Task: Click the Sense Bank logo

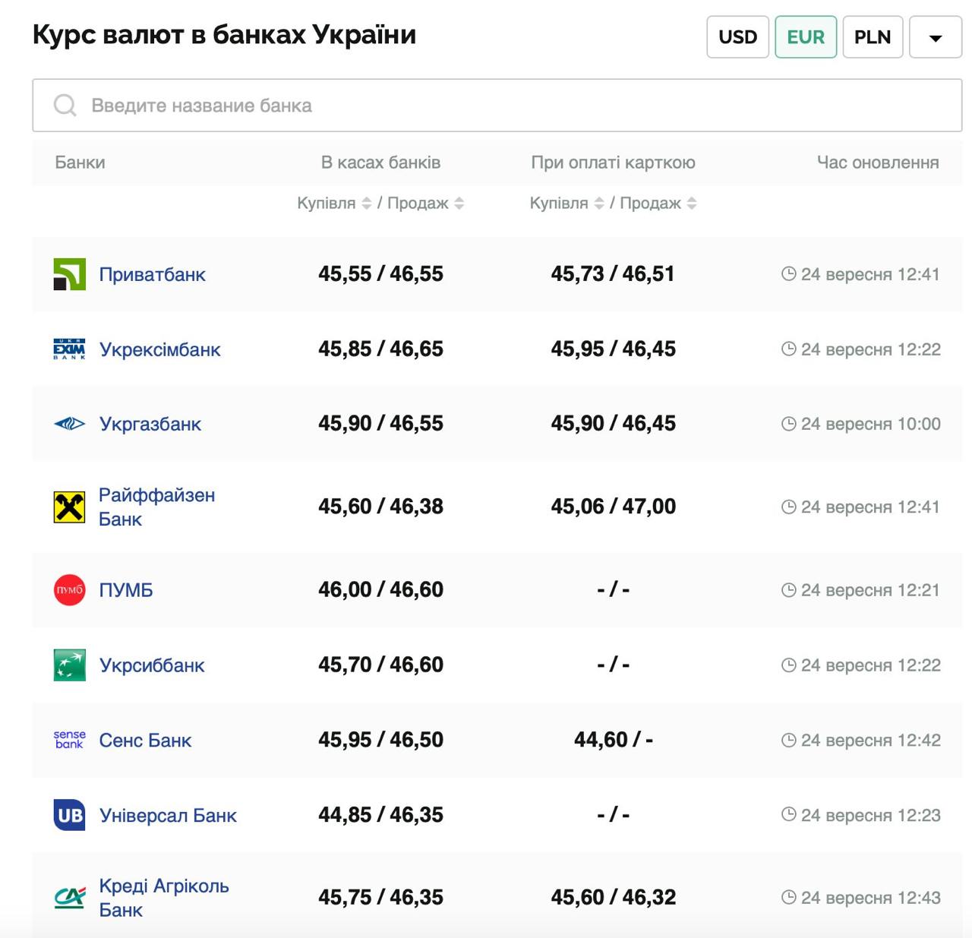Action: tap(69, 740)
